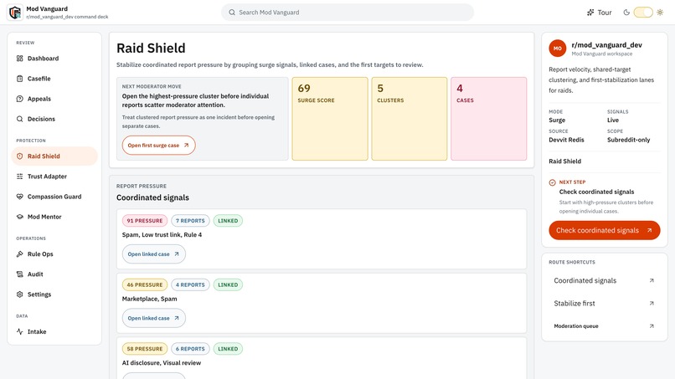
Task: Click the Decisions search icon
Action: [20, 119]
